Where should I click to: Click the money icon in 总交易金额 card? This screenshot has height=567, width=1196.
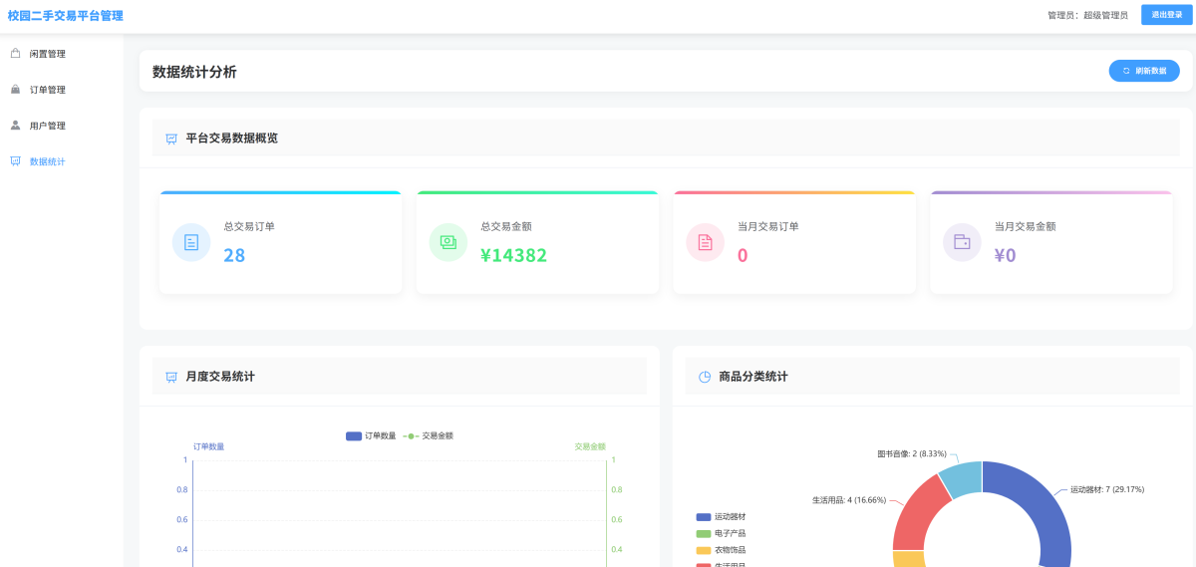pyautogui.click(x=448, y=242)
